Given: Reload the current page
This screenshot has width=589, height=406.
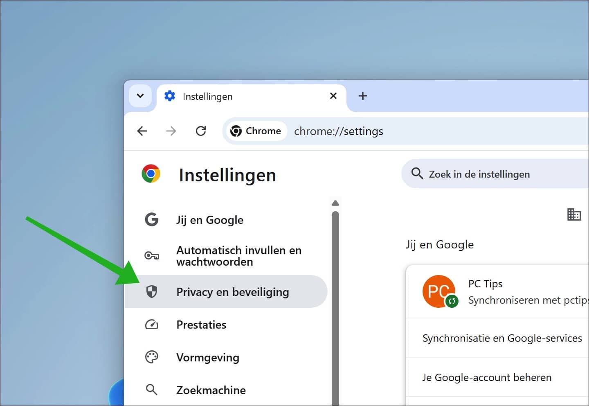Looking at the screenshot, I should click(200, 131).
